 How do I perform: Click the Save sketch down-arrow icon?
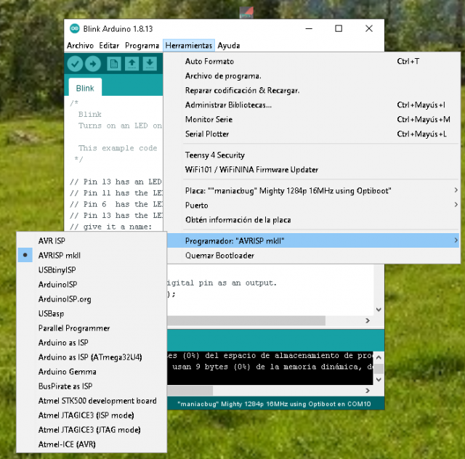[x=150, y=64]
